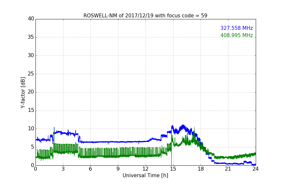The image size is (284, 189).
Task: Click x-axis tick label 12
Action: point(145,169)
